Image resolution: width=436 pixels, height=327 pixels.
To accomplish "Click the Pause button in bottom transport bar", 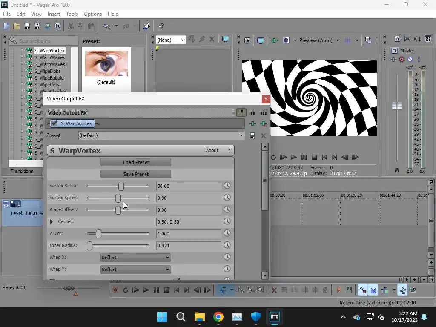I will [x=156, y=290].
